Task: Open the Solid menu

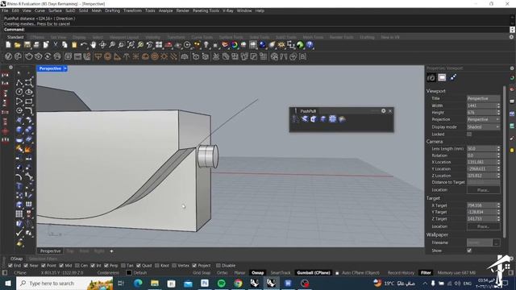Action: point(83,10)
